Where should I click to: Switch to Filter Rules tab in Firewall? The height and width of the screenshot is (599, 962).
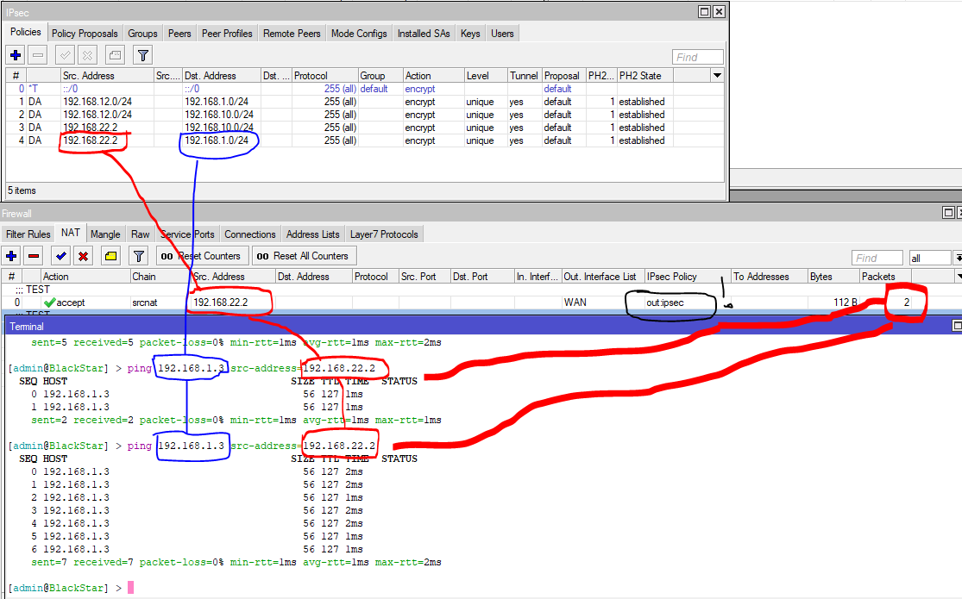(28, 234)
